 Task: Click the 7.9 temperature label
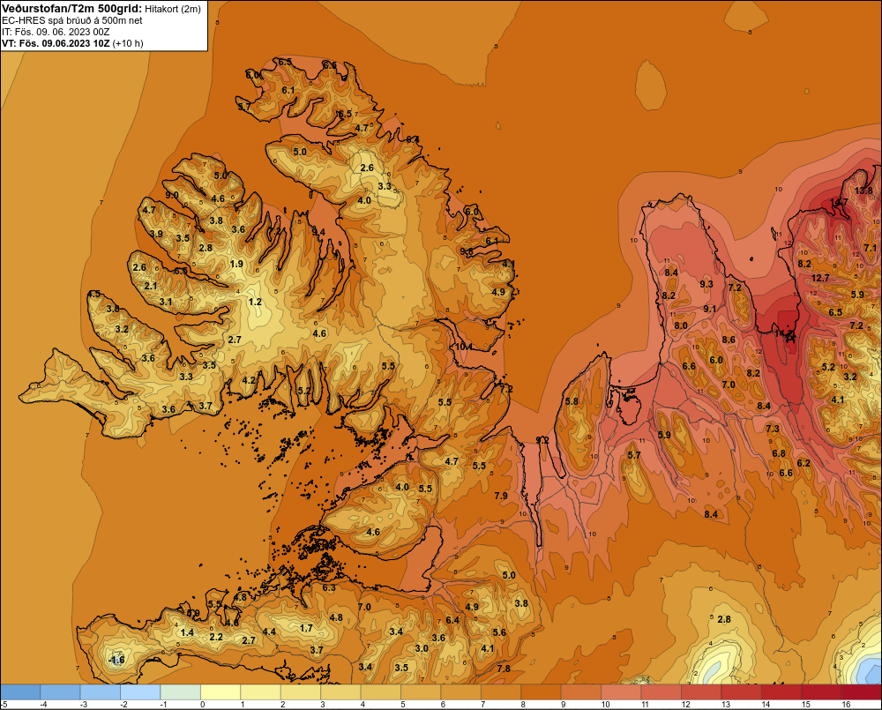pyautogui.click(x=501, y=496)
